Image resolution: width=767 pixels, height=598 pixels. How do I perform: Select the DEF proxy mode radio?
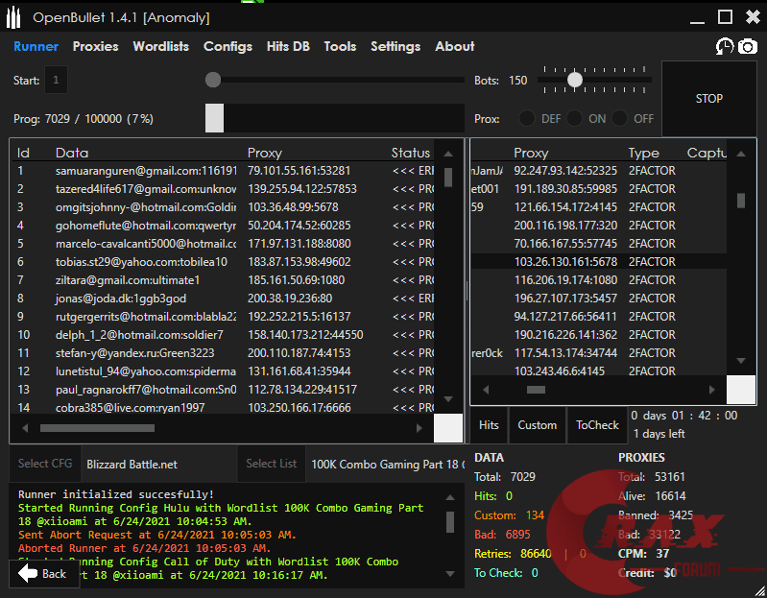point(527,118)
